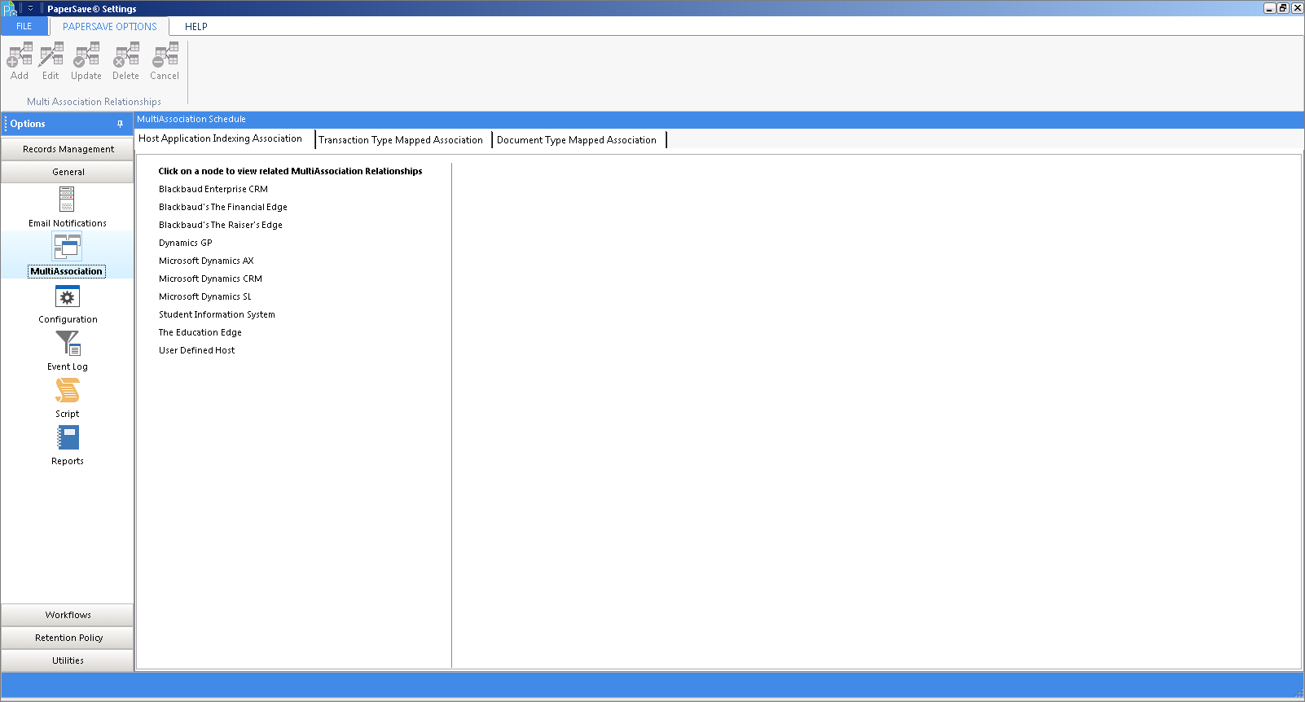
Task: Minimize the PaperSave Settings window
Action: tap(1269, 8)
